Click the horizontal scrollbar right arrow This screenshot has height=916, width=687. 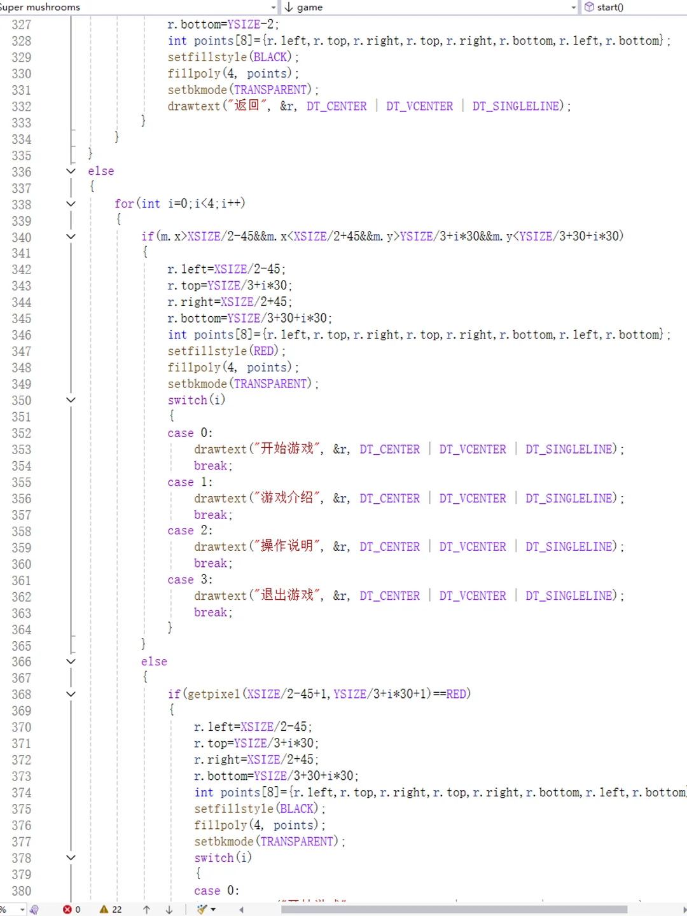684,910
